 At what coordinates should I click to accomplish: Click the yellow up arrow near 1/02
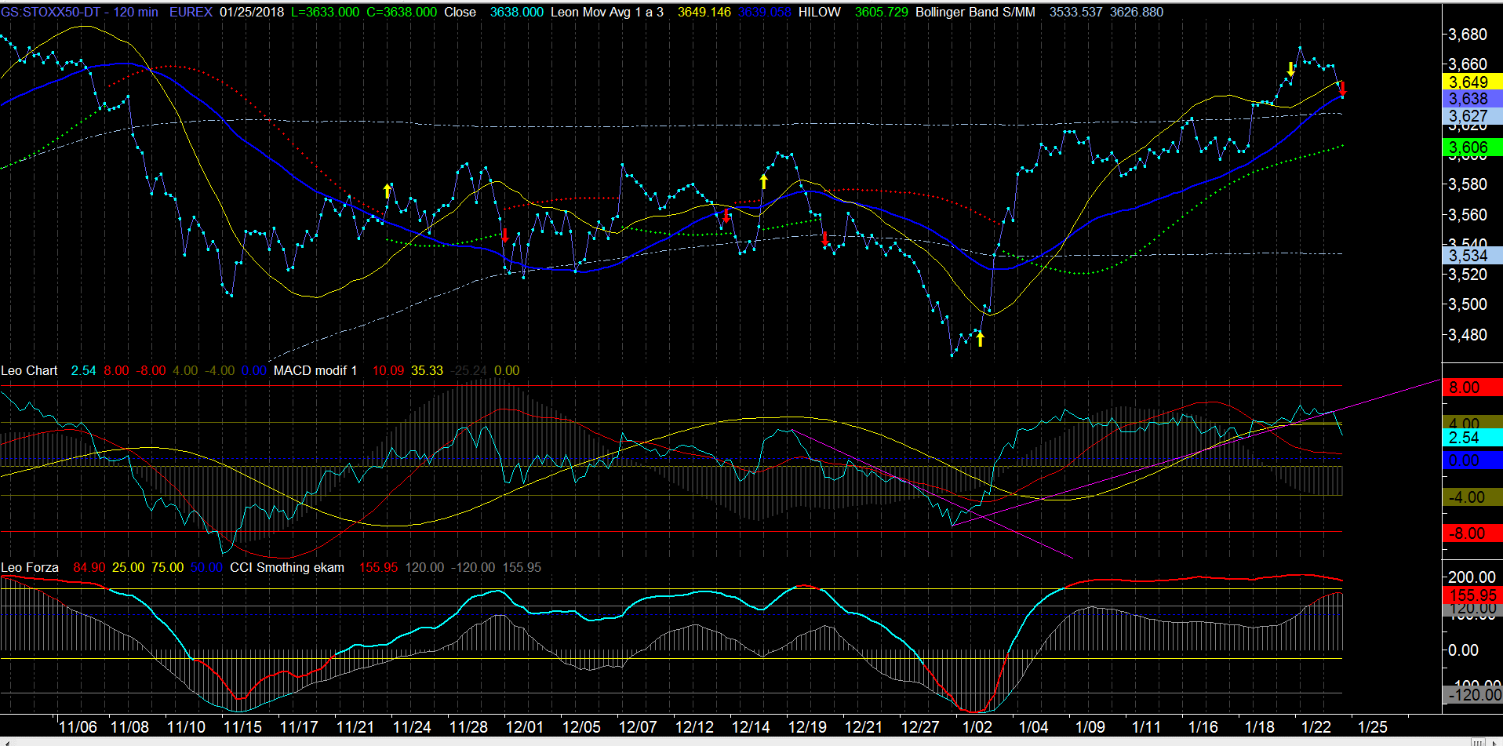coord(980,339)
